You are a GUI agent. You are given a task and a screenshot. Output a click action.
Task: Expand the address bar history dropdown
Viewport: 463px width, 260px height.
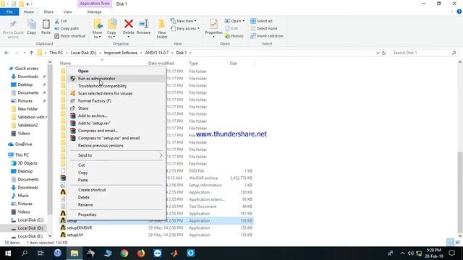coord(378,53)
